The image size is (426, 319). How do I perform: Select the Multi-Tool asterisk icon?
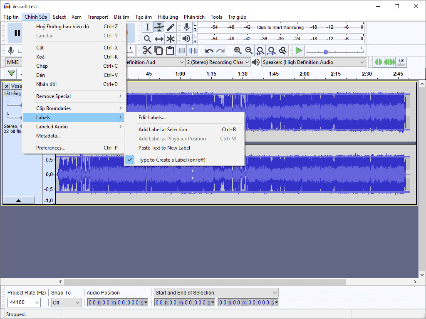pos(171,39)
